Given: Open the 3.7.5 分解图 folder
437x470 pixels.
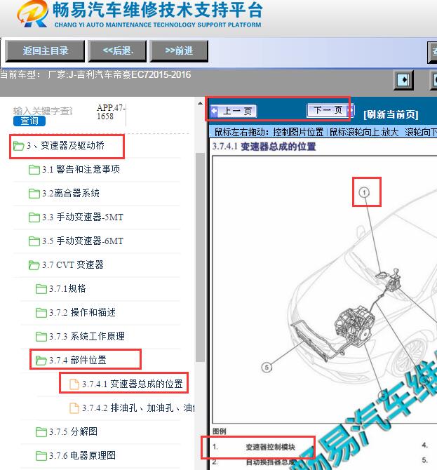Looking at the screenshot, I should pos(74,431).
